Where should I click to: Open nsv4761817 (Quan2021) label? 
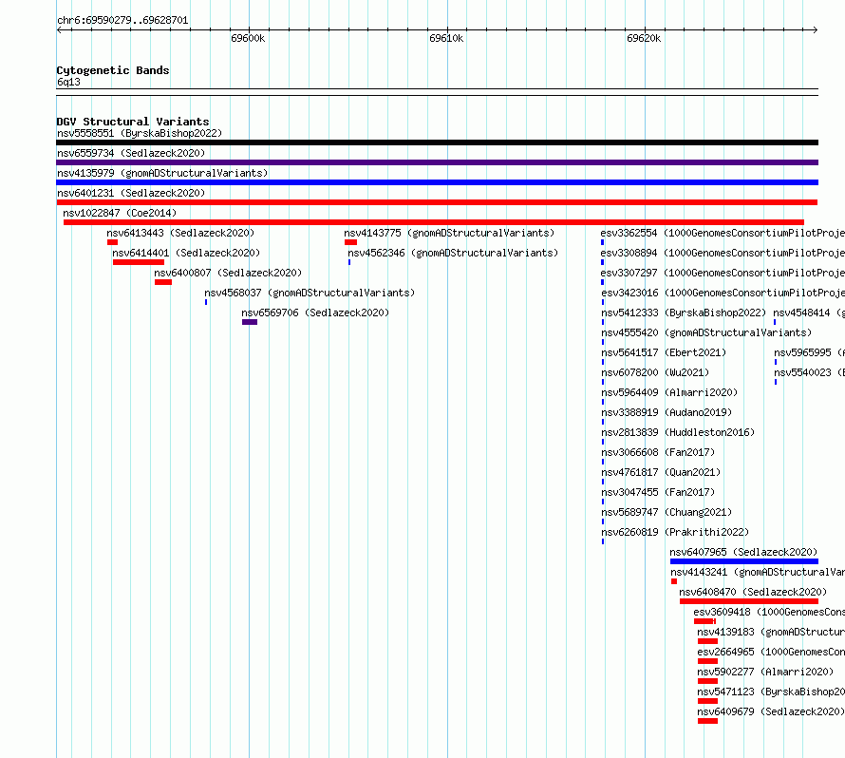pyautogui.click(x=661, y=472)
